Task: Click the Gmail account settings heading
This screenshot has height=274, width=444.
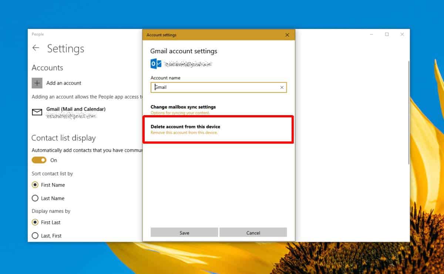Action: tap(184, 51)
